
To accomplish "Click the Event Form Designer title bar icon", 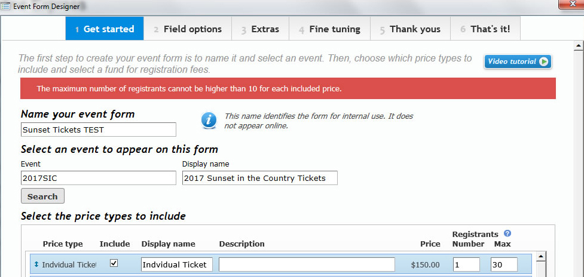I will tap(5, 7).
